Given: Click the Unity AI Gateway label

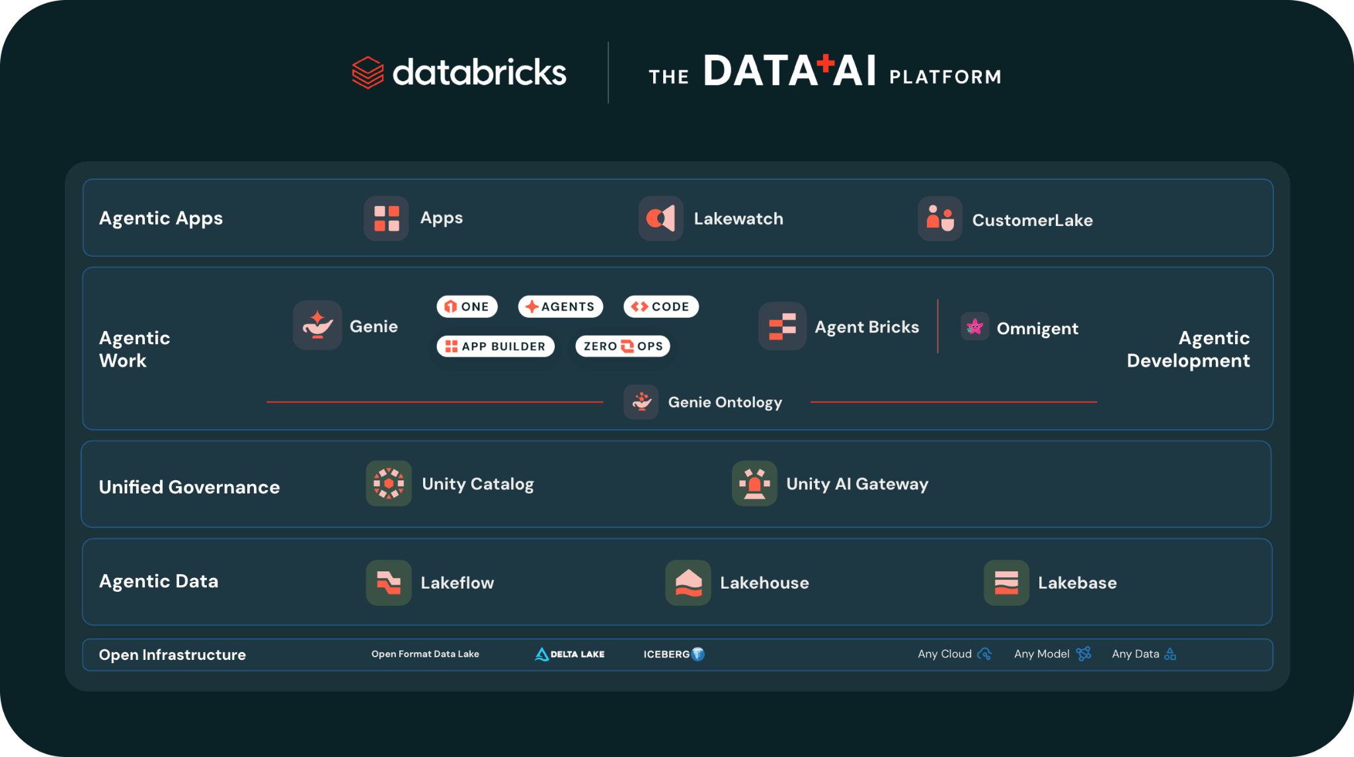Looking at the screenshot, I should click(857, 484).
